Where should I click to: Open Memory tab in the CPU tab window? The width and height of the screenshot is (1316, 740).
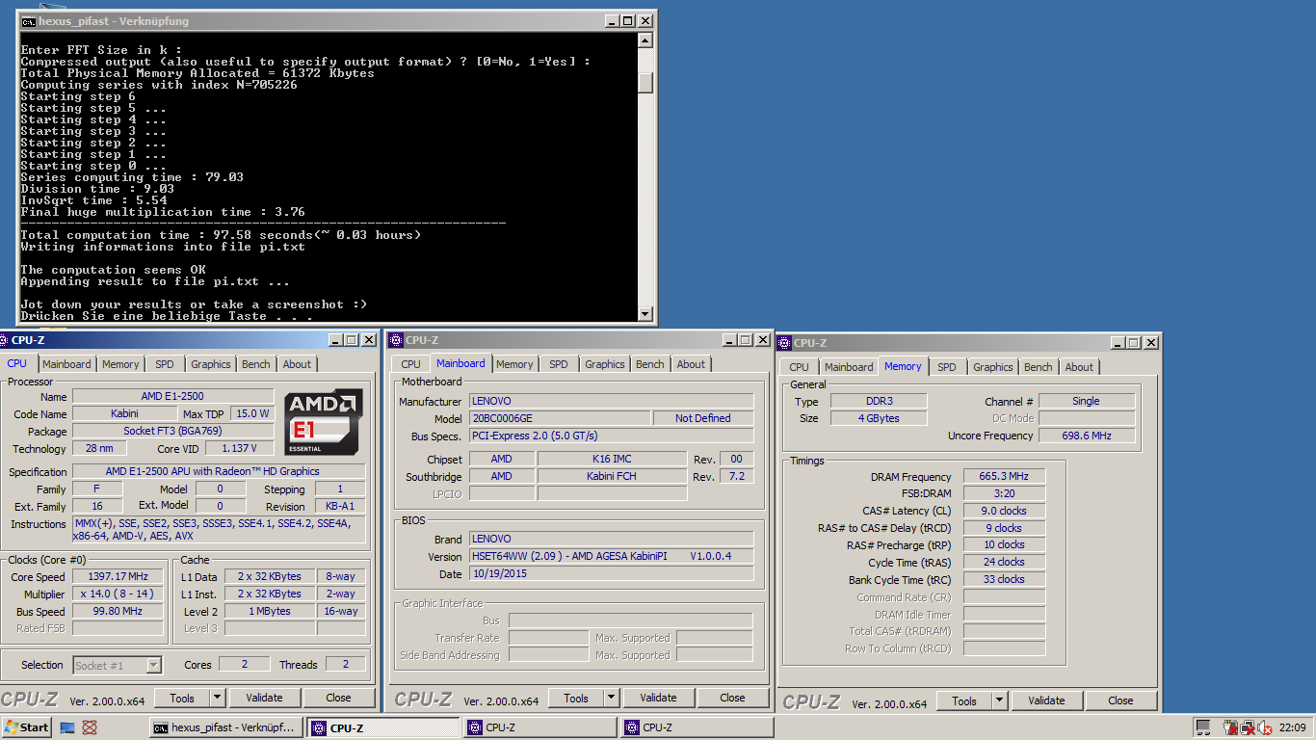[x=120, y=364]
